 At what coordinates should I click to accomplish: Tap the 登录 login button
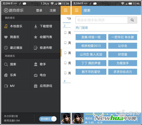pos(39,10)
